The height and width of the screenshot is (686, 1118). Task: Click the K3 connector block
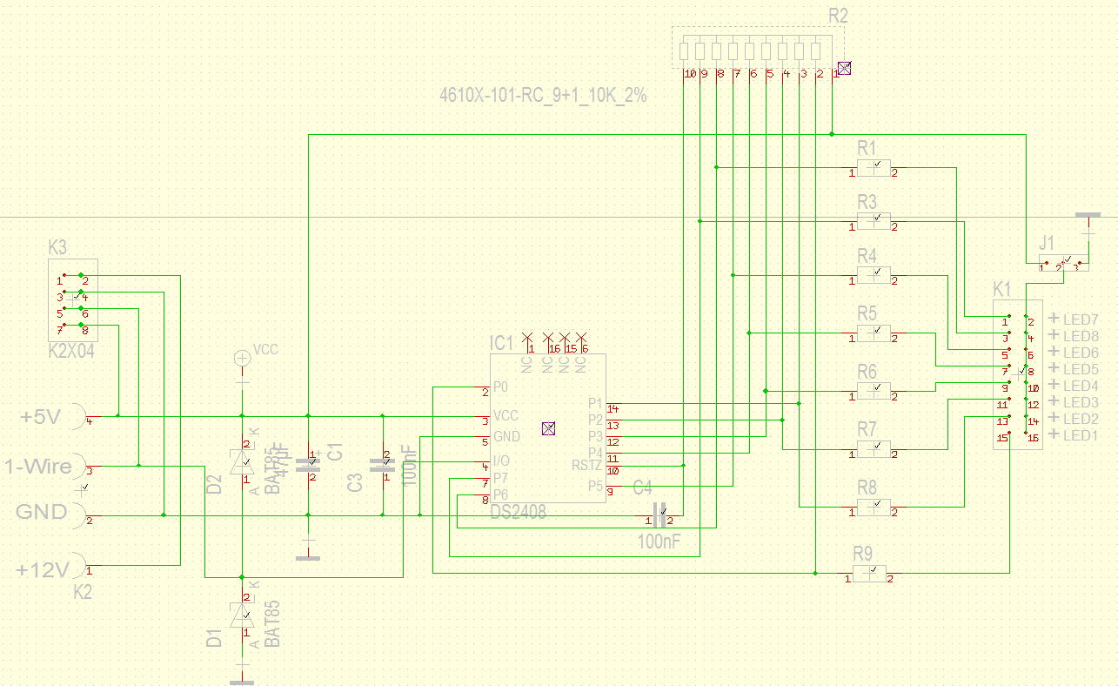coord(72,300)
